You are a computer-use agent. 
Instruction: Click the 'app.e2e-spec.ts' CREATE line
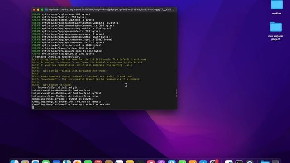coord(68,51)
